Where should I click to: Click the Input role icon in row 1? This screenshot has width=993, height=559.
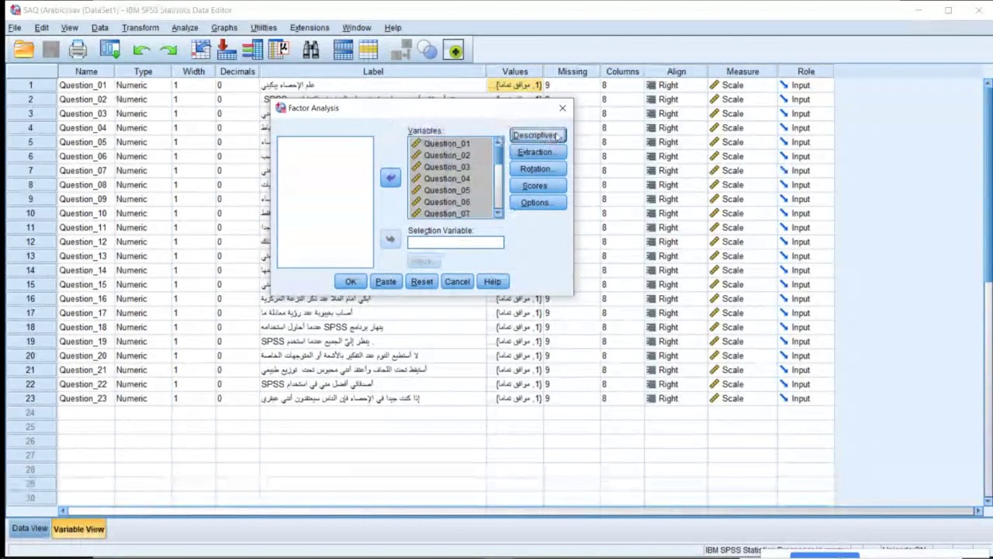pyautogui.click(x=784, y=85)
